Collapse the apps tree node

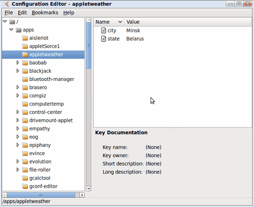[11, 30]
